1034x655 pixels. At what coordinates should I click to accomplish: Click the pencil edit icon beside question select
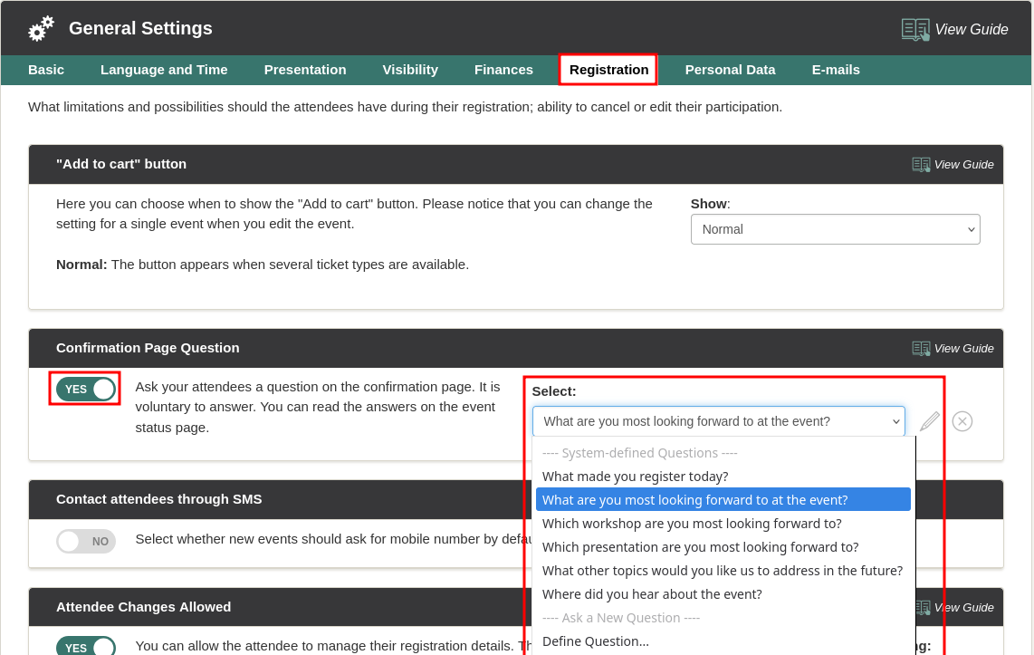click(x=930, y=421)
